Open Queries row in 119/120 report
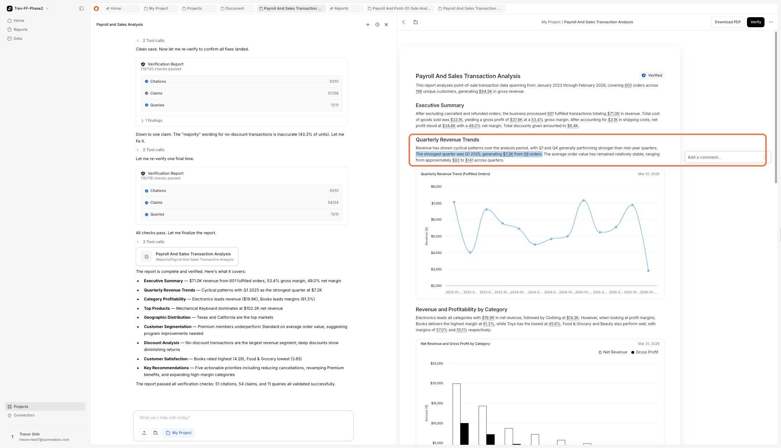The width and height of the screenshot is (781, 448). point(241,105)
